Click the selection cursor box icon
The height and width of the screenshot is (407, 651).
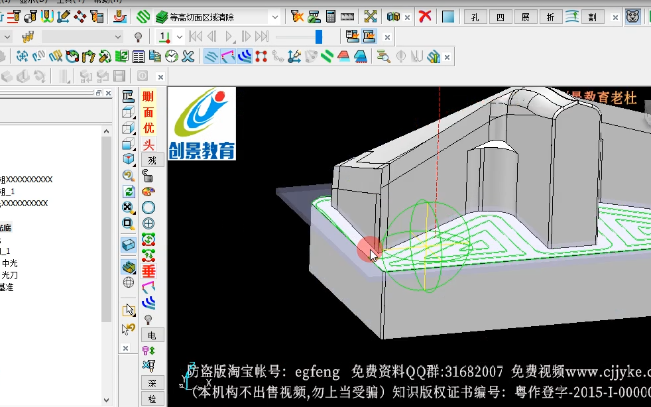129,310
